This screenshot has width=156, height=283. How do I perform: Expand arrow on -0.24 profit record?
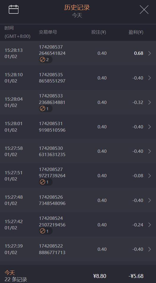tap(149, 225)
